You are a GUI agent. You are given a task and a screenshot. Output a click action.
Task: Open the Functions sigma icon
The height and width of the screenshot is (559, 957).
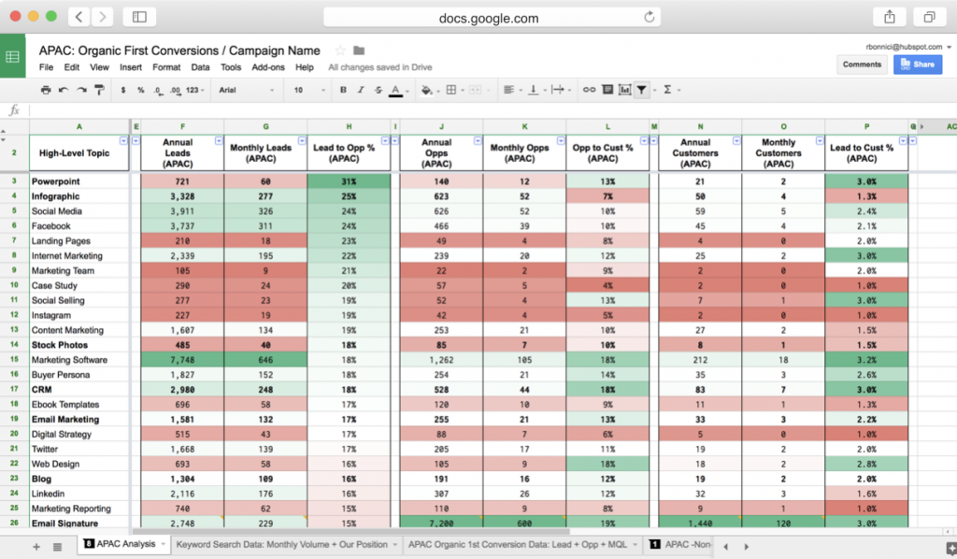668,90
